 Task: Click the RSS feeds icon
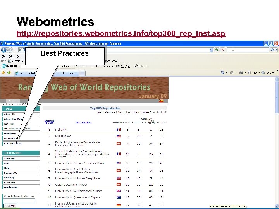[x=232, y=73]
